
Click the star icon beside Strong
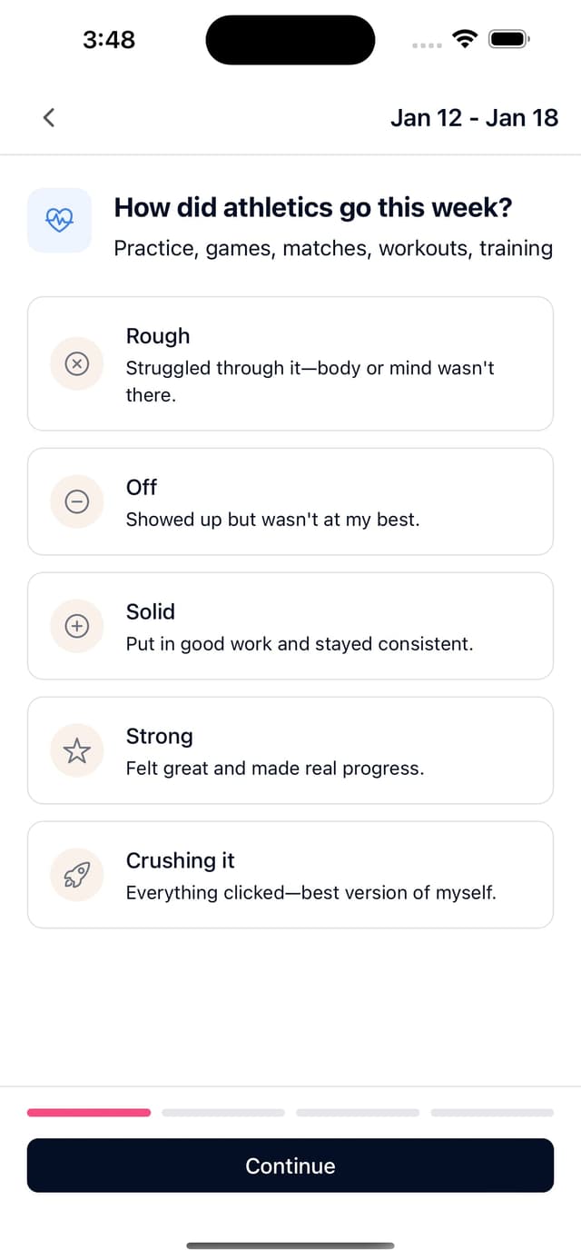tap(77, 750)
